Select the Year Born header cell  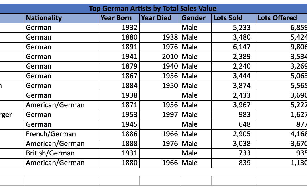click(119, 18)
